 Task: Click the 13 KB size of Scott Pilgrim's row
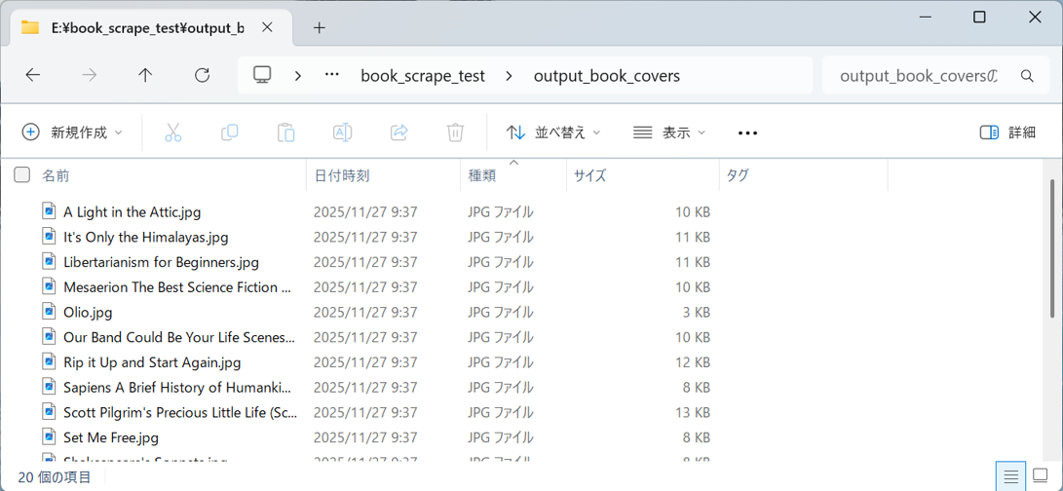click(693, 412)
